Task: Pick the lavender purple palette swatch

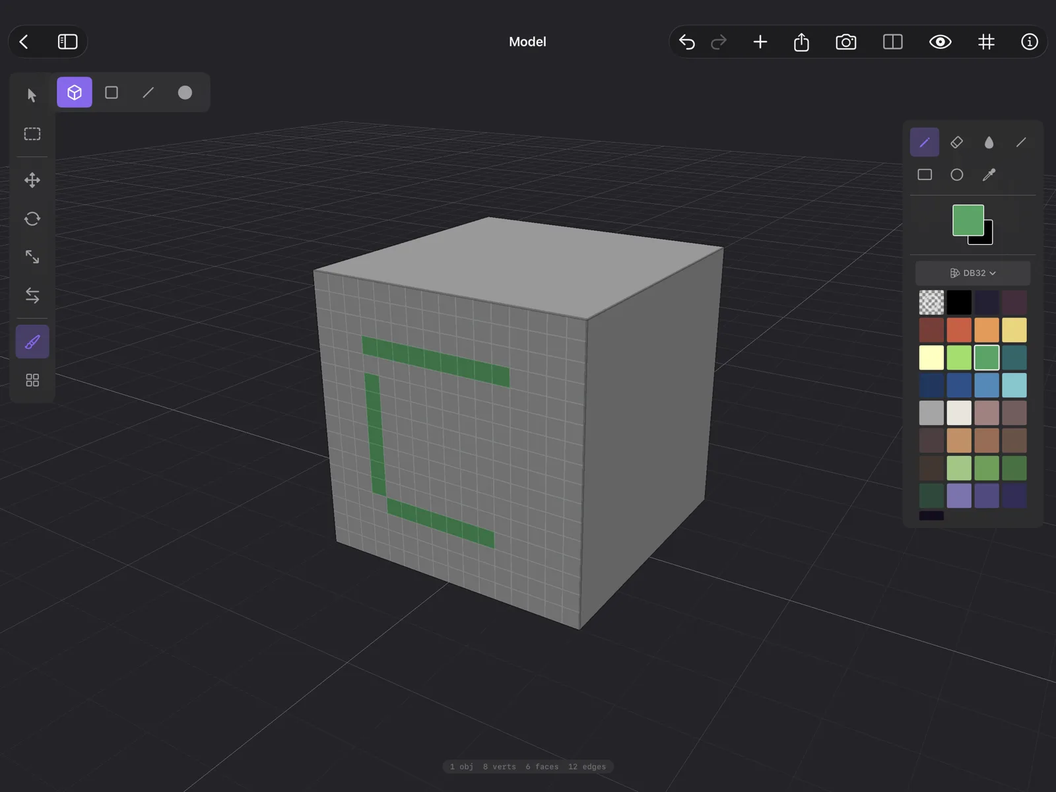Action: [959, 496]
